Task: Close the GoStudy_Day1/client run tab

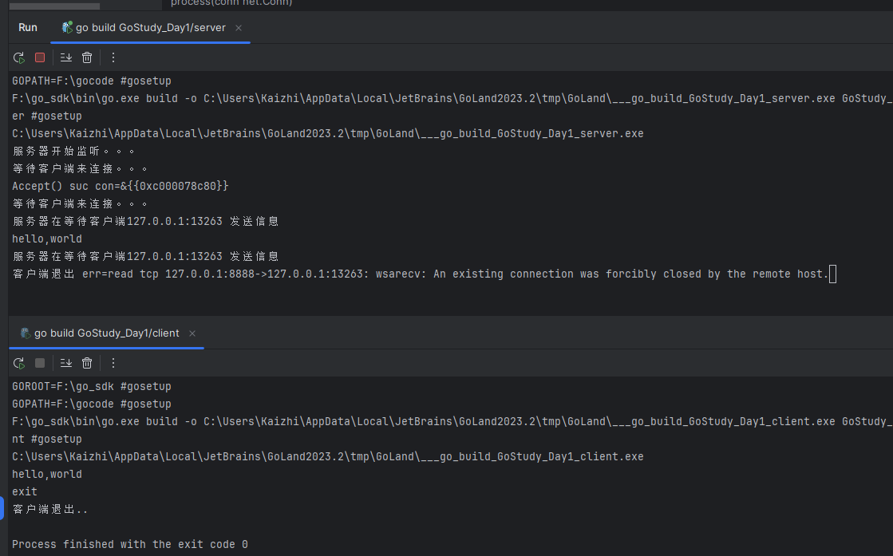Action: [x=192, y=333]
